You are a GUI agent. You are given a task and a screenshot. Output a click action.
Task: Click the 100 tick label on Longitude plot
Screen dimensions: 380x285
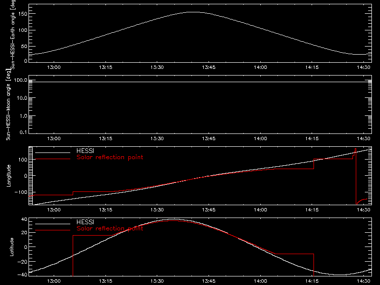coord(22,160)
